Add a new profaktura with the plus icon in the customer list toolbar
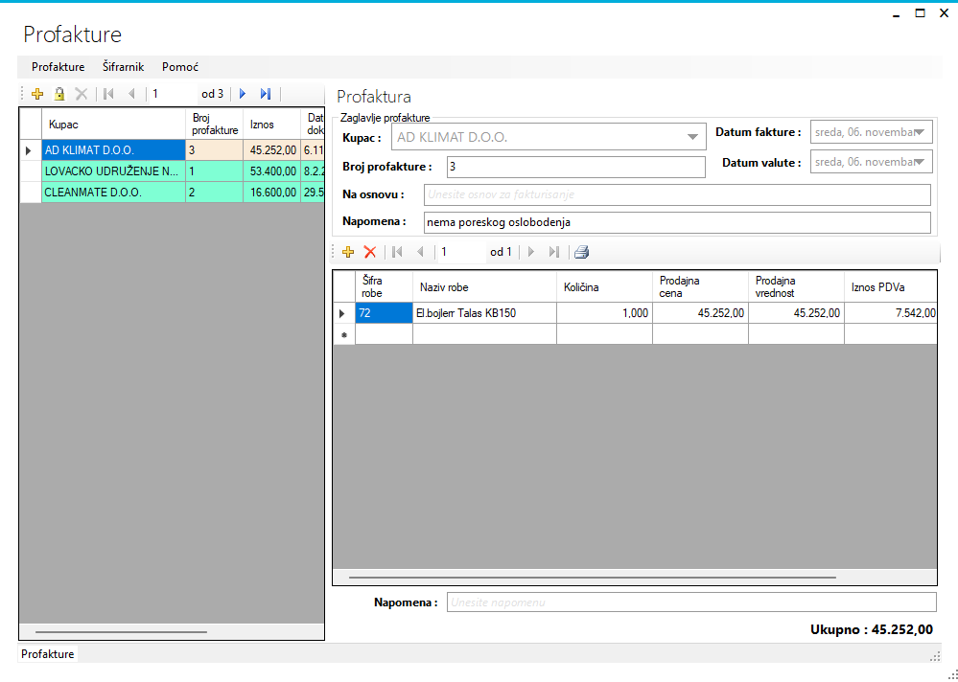Screen dimensions: 958x682 38,94
